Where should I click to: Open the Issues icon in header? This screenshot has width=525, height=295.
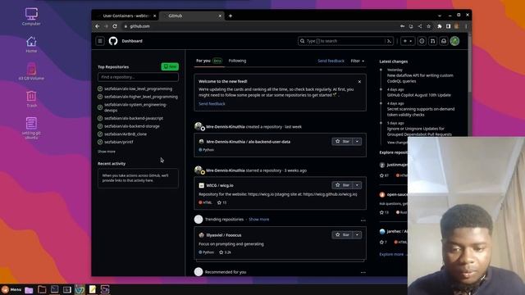pyautogui.click(x=422, y=41)
